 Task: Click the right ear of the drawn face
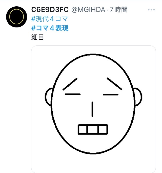tap(138, 97)
